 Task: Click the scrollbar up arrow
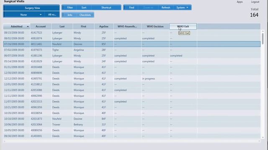tap(263, 31)
